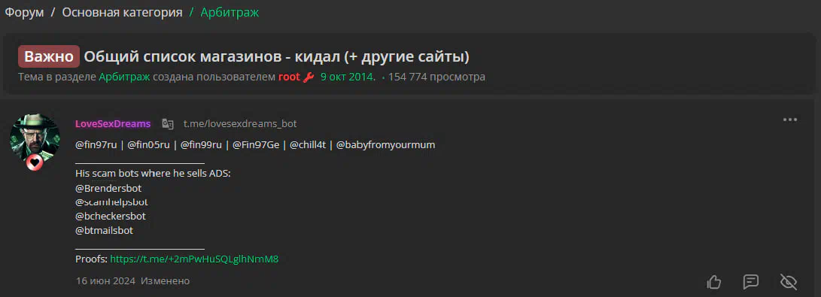Go to Форум in the breadcrumb

coord(25,13)
